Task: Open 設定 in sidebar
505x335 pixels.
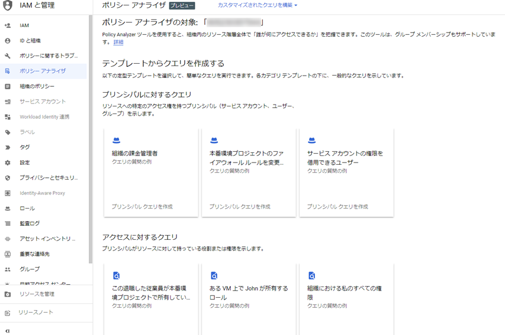Action: (x=43, y=162)
